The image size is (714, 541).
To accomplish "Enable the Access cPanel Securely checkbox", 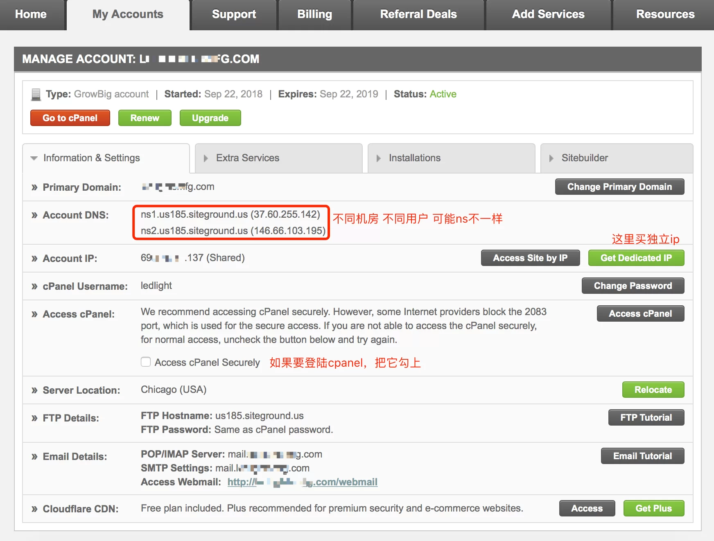I will 146,362.
